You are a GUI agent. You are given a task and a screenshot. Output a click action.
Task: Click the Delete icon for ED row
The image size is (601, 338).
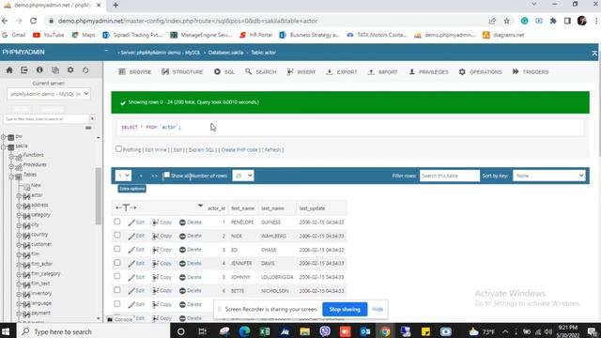click(182, 250)
